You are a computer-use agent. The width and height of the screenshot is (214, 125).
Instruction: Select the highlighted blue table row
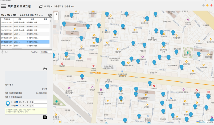pyautogui.click(x=25, y=42)
